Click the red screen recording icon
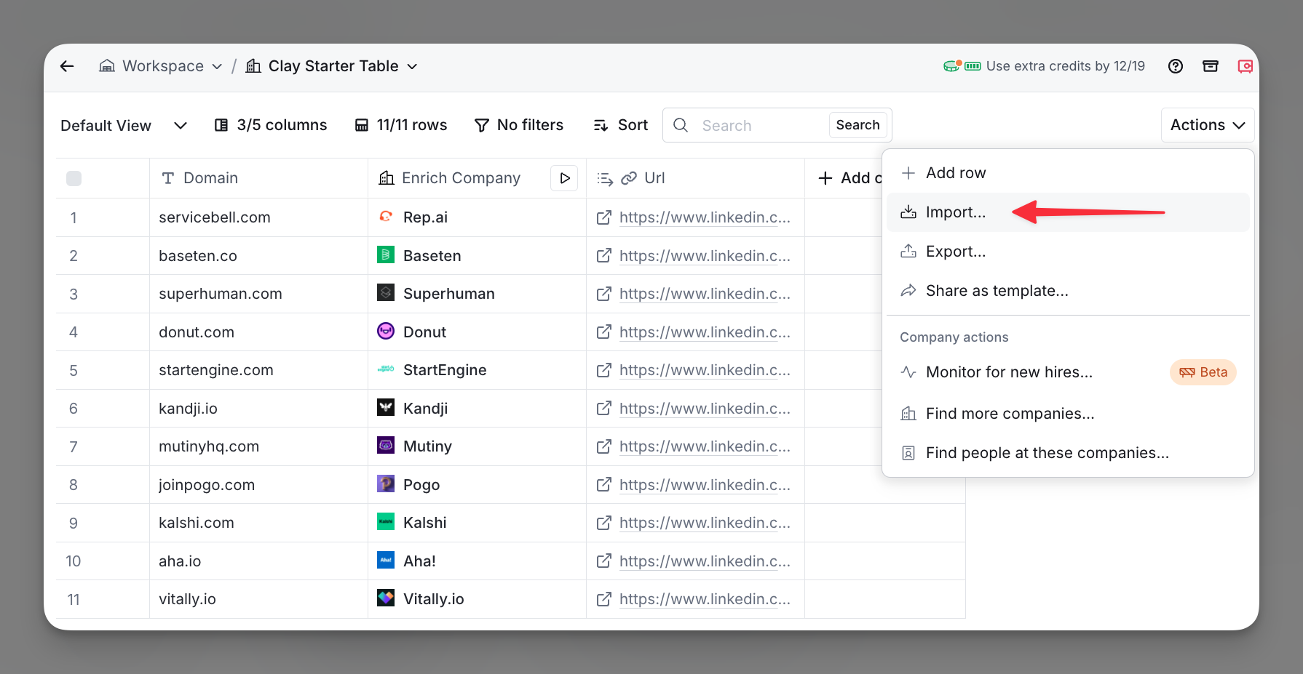This screenshot has width=1303, height=674. [x=1245, y=66]
